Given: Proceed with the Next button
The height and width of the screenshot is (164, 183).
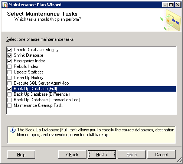Looking at the screenshot, I should (x=102, y=155).
